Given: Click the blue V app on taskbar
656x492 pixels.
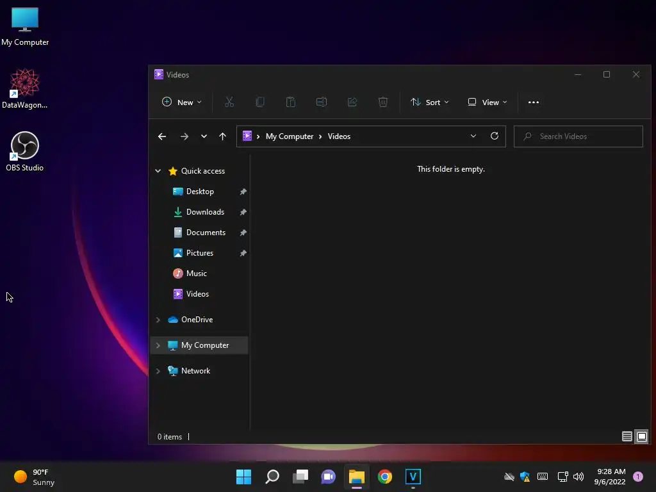Looking at the screenshot, I should (413, 477).
